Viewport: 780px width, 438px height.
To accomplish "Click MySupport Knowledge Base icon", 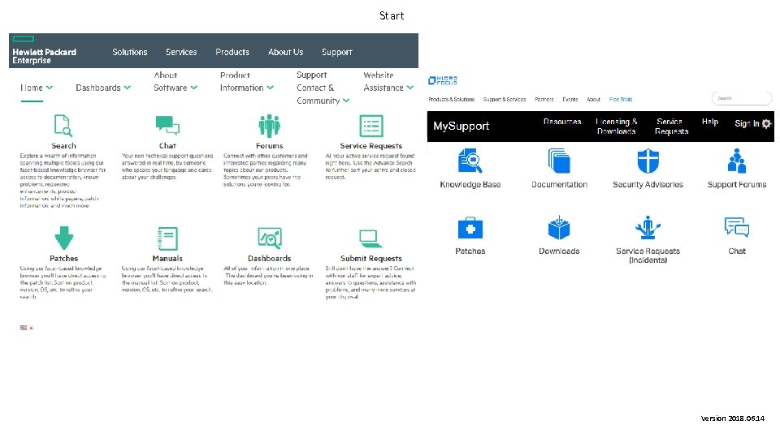I will [470, 161].
